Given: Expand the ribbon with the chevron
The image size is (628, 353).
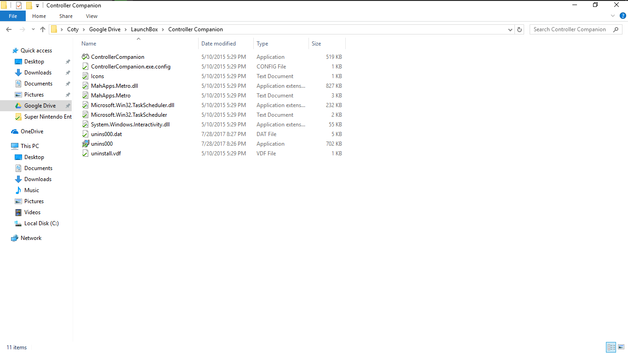Looking at the screenshot, I should pyautogui.click(x=613, y=16).
